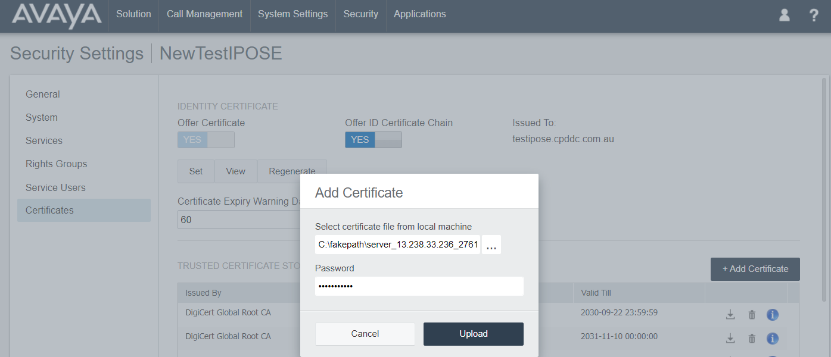Open the help question mark icon
This screenshot has height=357, width=831.
(x=814, y=15)
